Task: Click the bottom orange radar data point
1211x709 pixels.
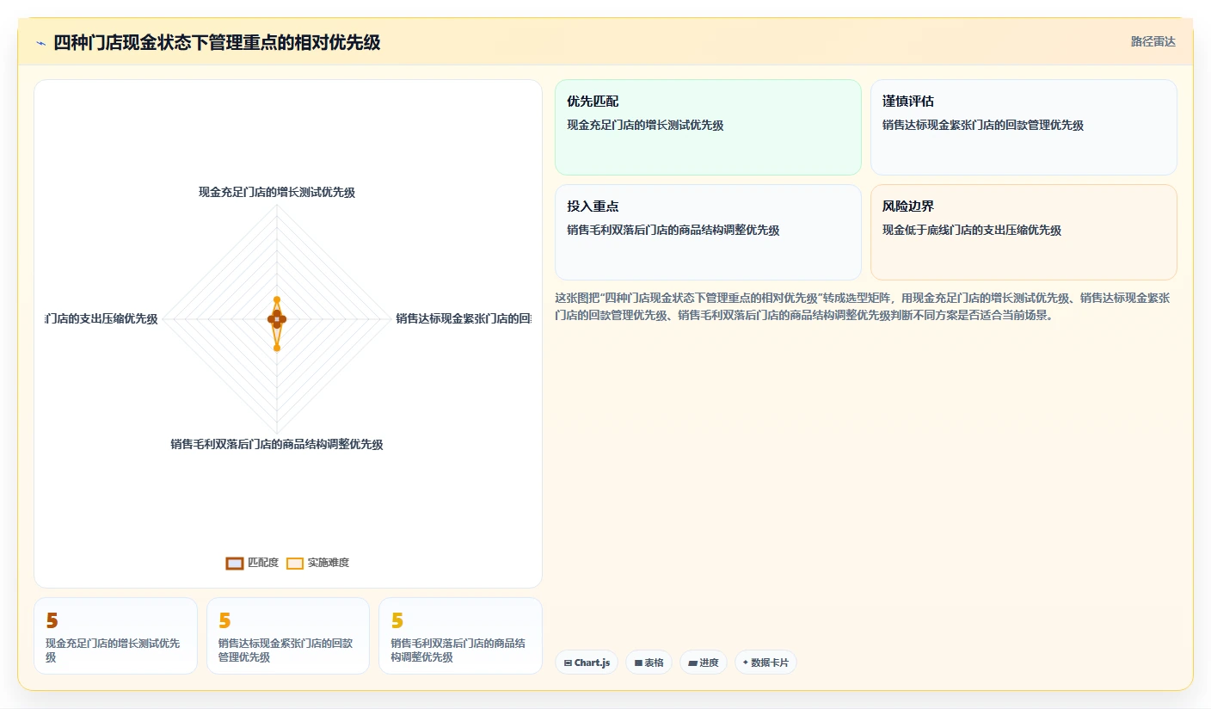Action: click(277, 348)
